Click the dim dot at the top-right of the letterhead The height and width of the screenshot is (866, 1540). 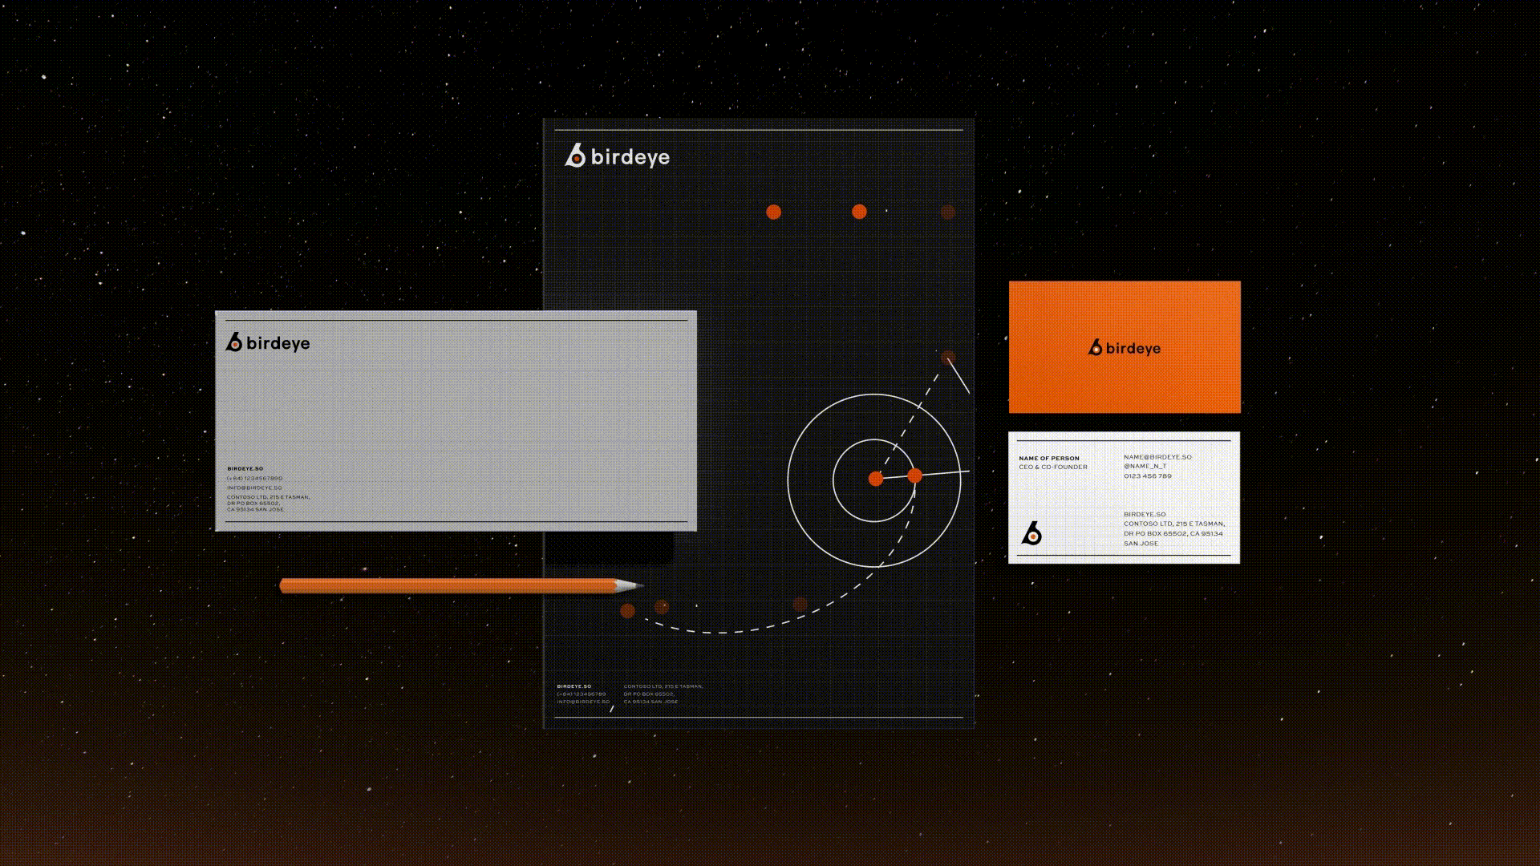[x=947, y=212]
